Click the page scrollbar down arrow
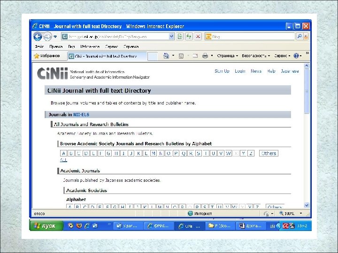 [x=307, y=205]
